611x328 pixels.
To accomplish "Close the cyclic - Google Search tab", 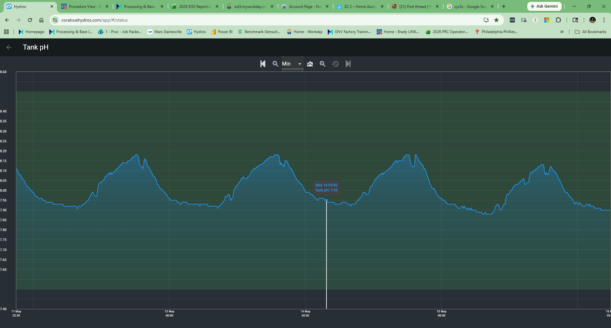I will tap(492, 7).
